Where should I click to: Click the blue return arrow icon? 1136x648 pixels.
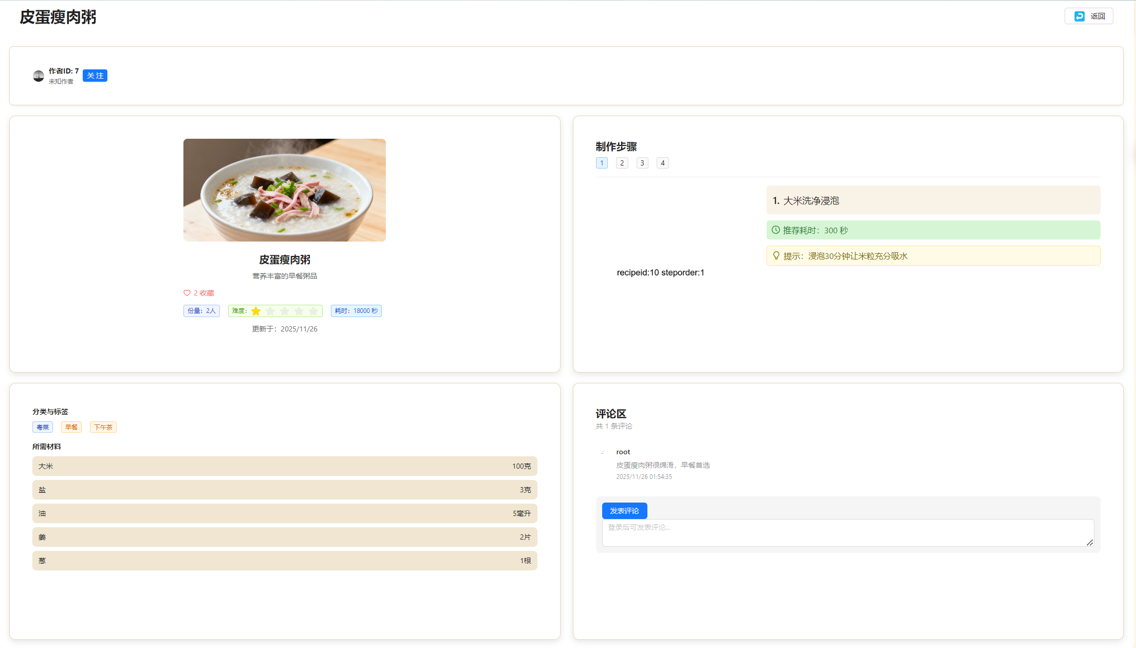(x=1079, y=16)
